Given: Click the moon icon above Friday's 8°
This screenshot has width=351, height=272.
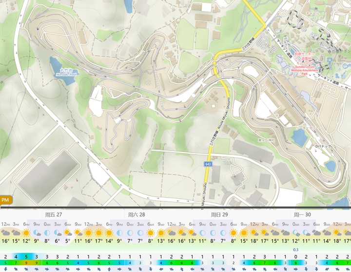Looking at the screenshot, I should [x=47, y=233].
